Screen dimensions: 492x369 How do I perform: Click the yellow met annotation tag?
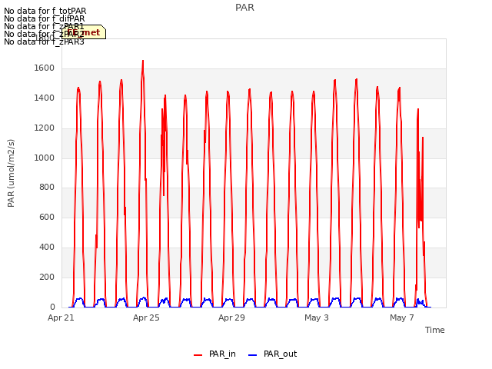click(84, 32)
